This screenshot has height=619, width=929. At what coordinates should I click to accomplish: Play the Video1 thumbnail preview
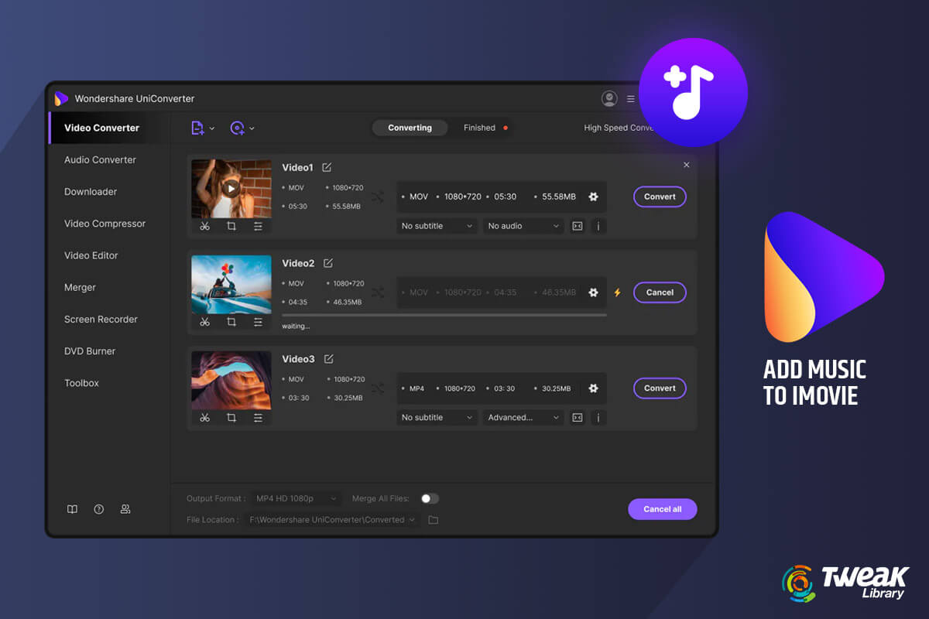click(231, 188)
